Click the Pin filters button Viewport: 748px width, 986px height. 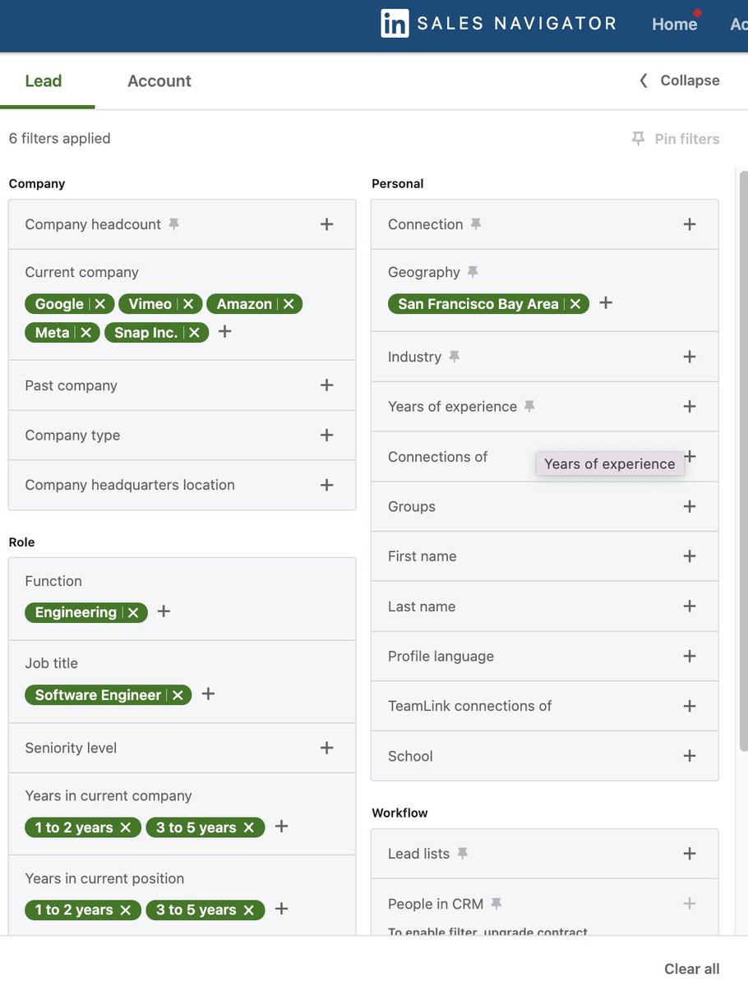pos(676,139)
